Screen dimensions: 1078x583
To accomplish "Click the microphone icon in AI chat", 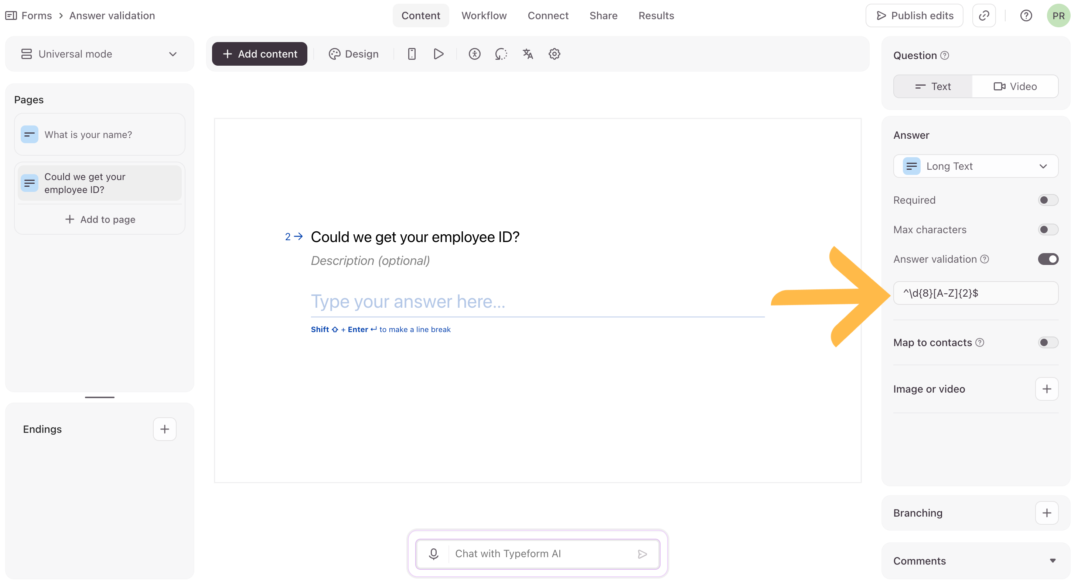I will click(x=434, y=554).
